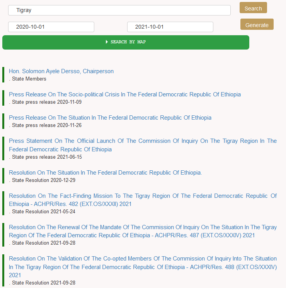Image resolution: width=286 pixels, height=288 pixels.
Task: Open Resolution On The Fact-Finding Mission Res. 482
Action: (143, 200)
